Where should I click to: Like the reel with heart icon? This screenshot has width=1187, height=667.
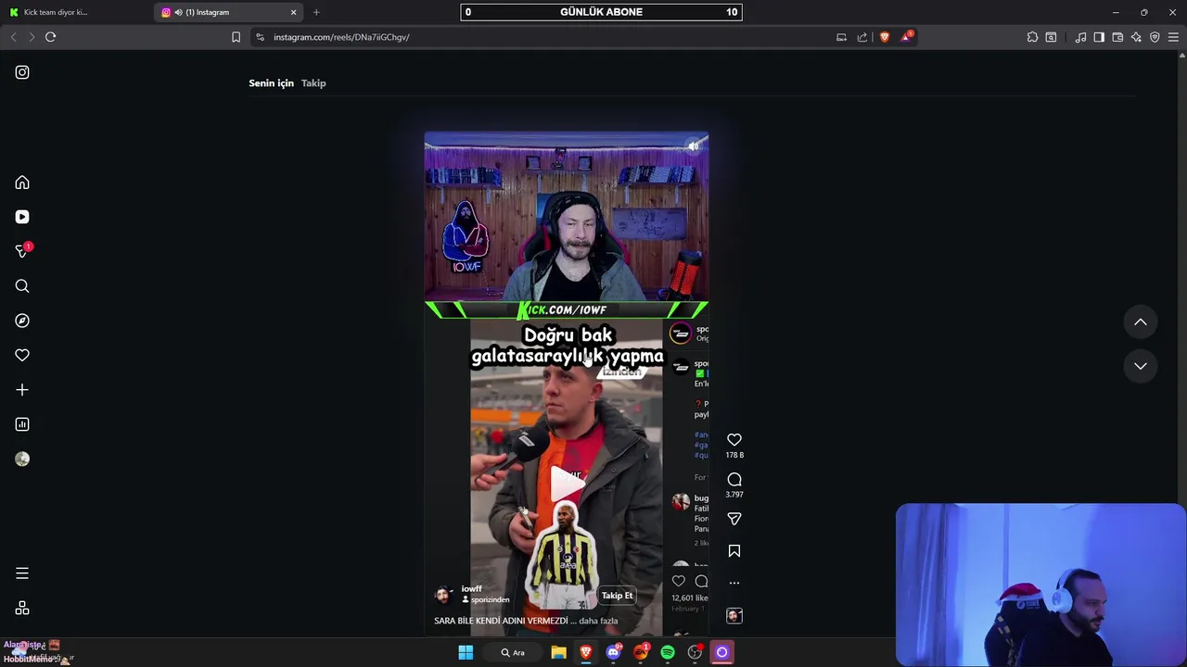(734, 440)
